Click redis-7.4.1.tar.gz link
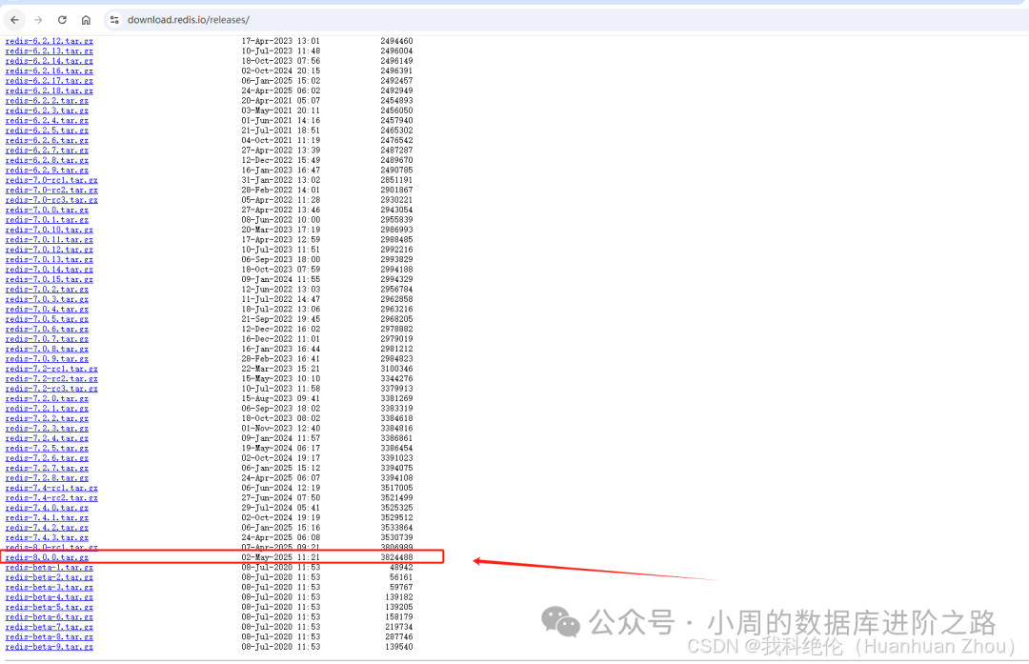 pyautogui.click(x=47, y=517)
